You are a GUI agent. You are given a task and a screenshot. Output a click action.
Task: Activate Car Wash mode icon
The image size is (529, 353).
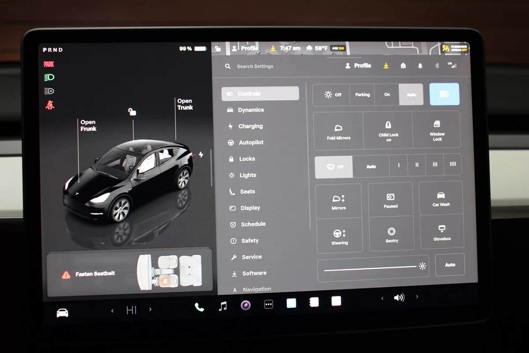[441, 199]
